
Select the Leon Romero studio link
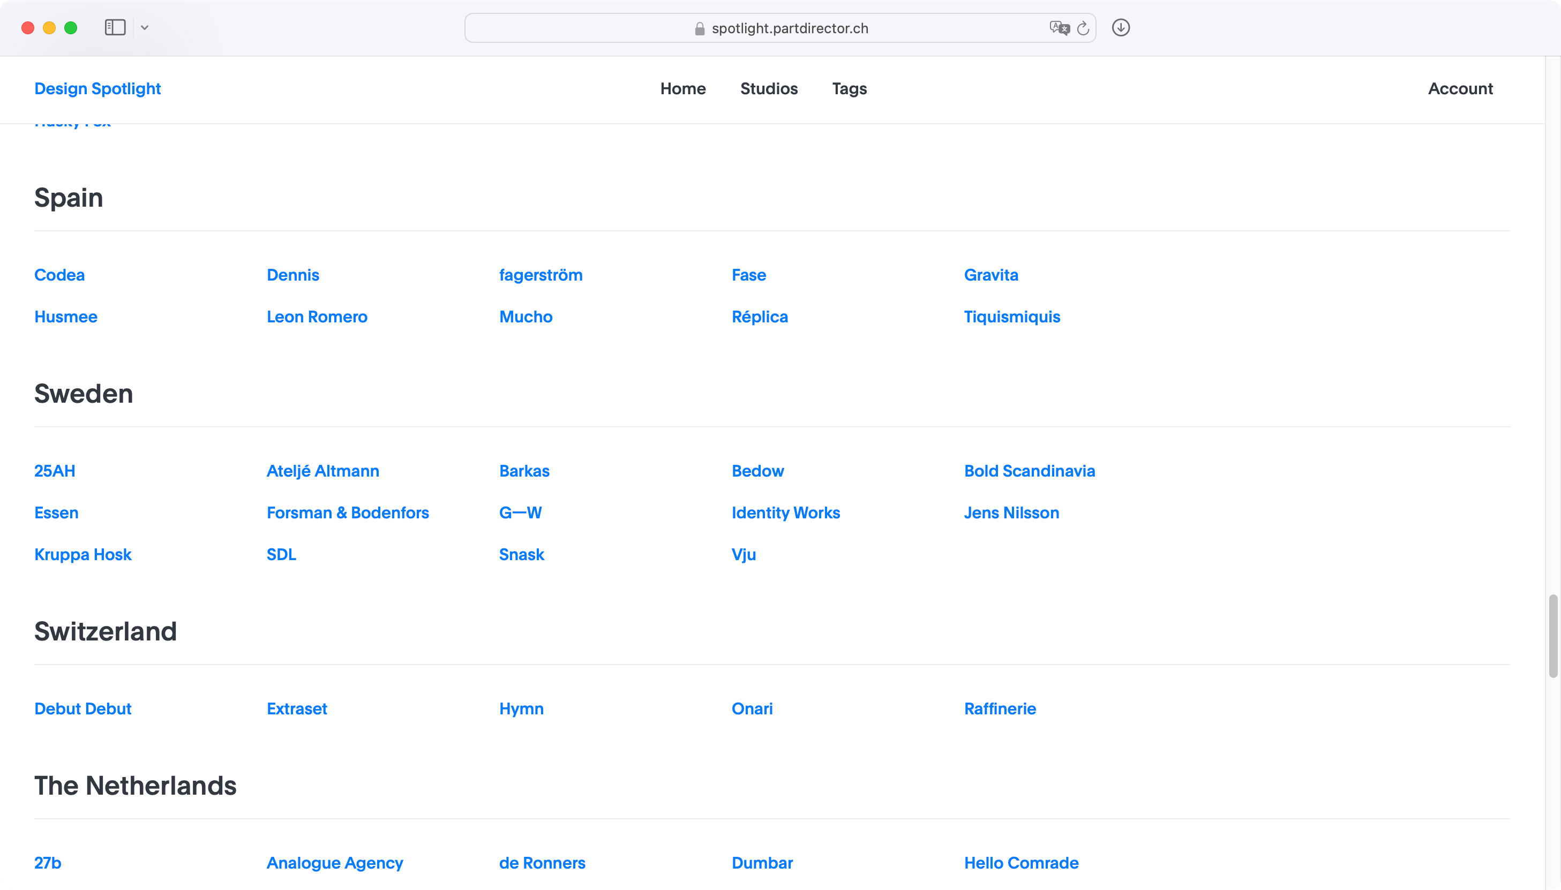317,316
